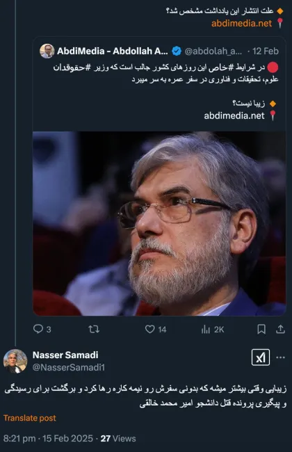Open the AbdiMedia - Abdollah A... author name
This screenshot has width=292, height=452.
113,51
